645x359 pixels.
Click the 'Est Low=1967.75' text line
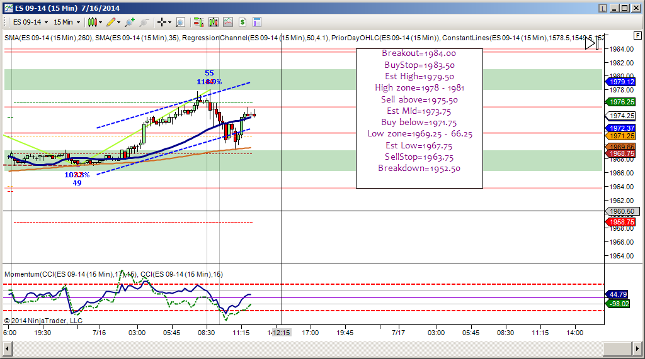(419, 145)
